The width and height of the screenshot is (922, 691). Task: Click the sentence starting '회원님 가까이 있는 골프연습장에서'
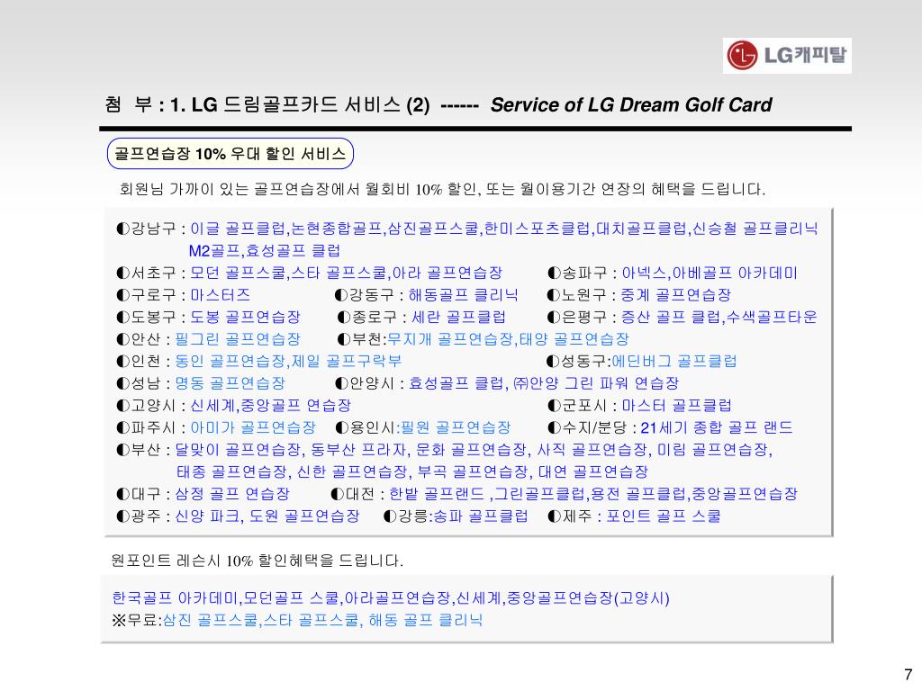coord(442,189)
